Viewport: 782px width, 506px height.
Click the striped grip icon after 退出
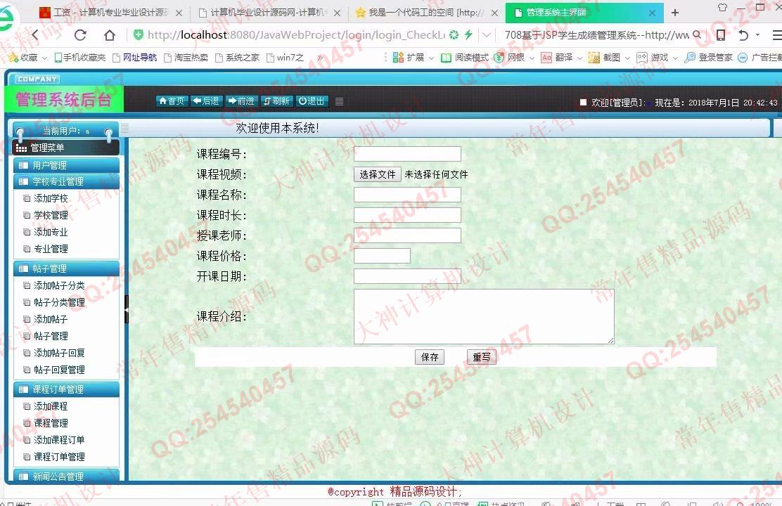[x=339, y=101]
